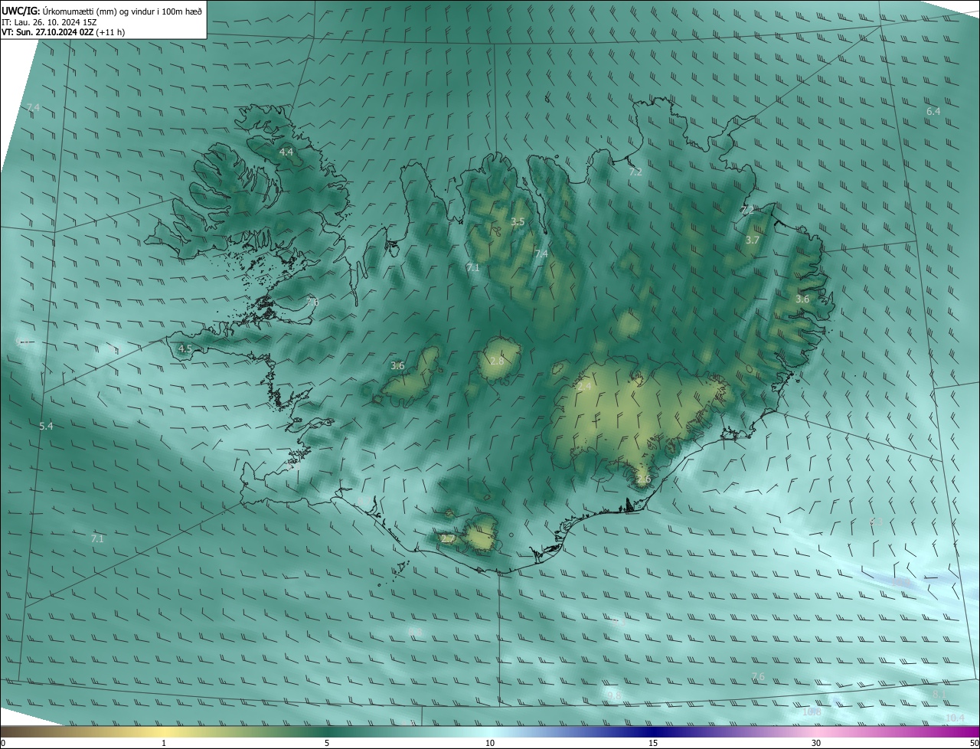Click the "VT: Sun. 27.10.2024 02Z" valid time

click(x=48, y=32)
